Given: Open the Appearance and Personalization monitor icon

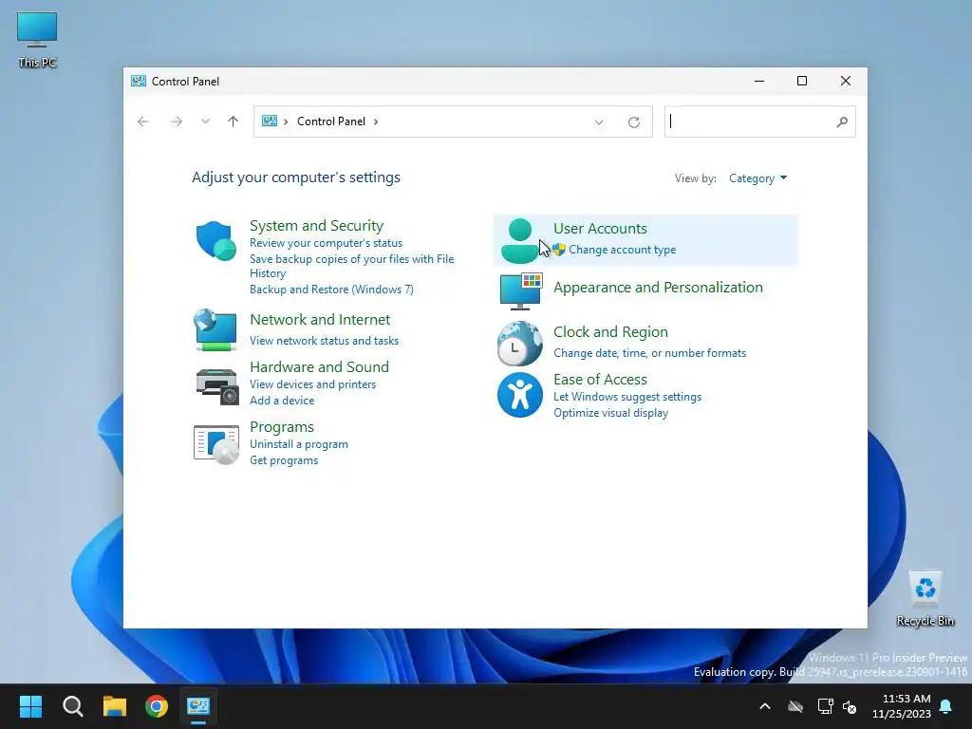Looking at the screenshot, I should (521, 290).
